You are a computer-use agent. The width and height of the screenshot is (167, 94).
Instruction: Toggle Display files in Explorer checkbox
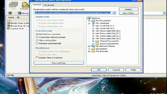coord(37,58)
